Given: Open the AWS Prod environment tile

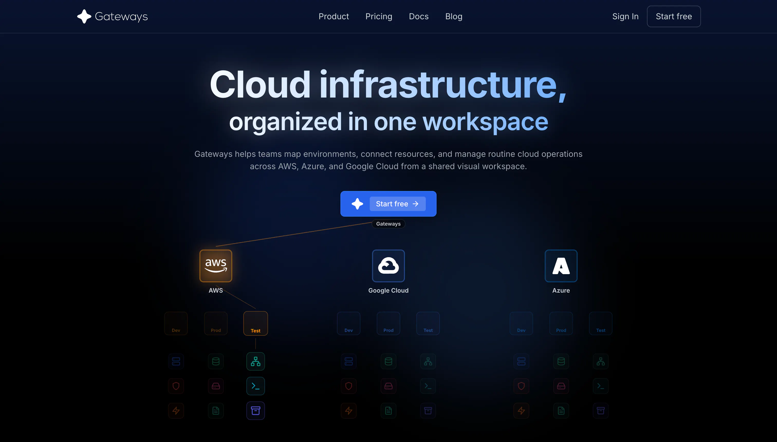Looking at the screenshot, I should (216, 323).
